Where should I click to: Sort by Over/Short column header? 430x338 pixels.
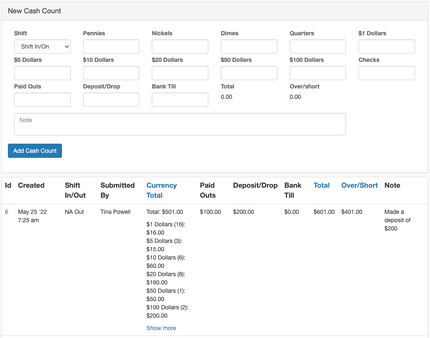tap(359, 186)
